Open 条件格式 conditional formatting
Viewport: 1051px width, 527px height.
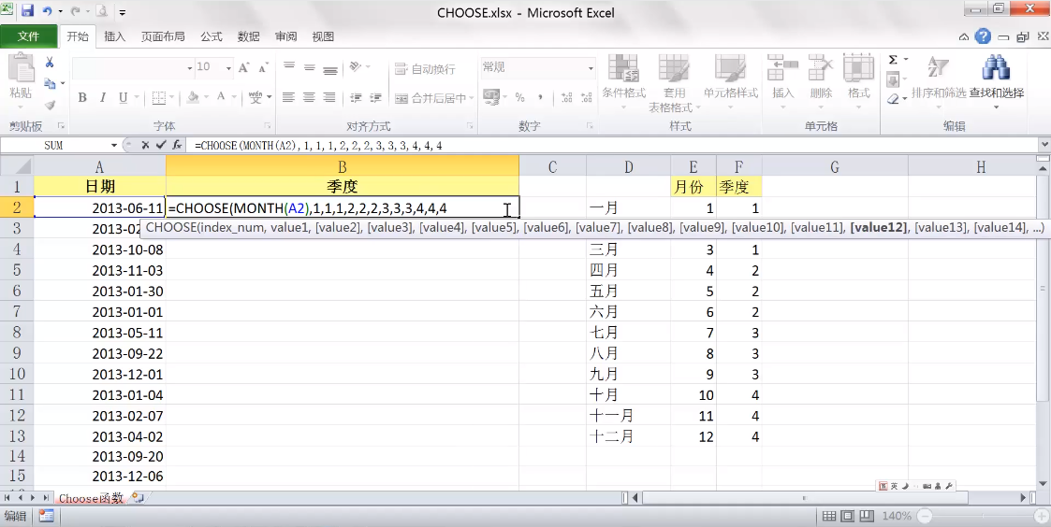624,80
